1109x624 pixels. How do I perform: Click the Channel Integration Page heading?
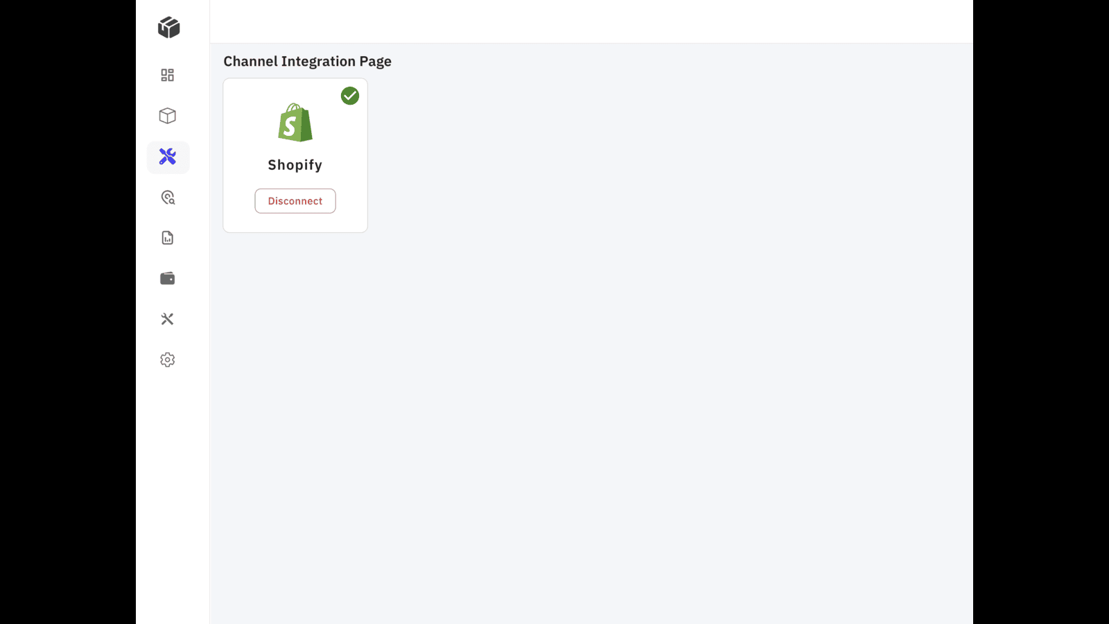click(x=307, y=61)
